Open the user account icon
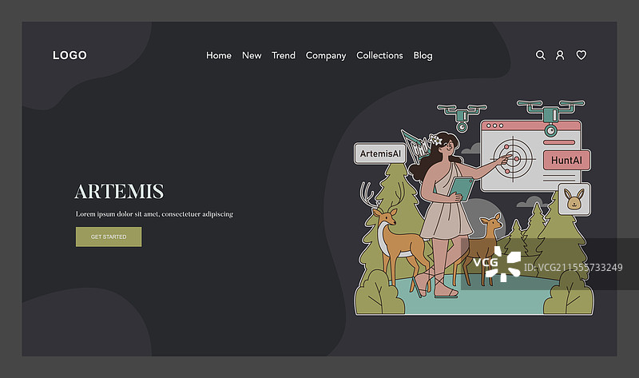The image size is (639, 378). click(561, 55)
